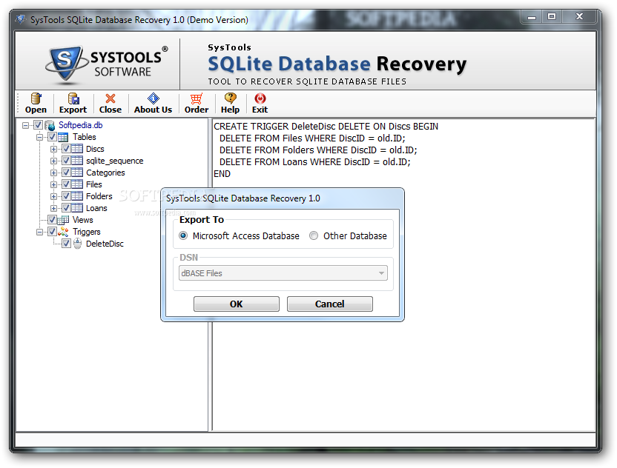Click the Order shopping cart icon
This screenshot has height=468, width=617.
(x=197, y=98)
